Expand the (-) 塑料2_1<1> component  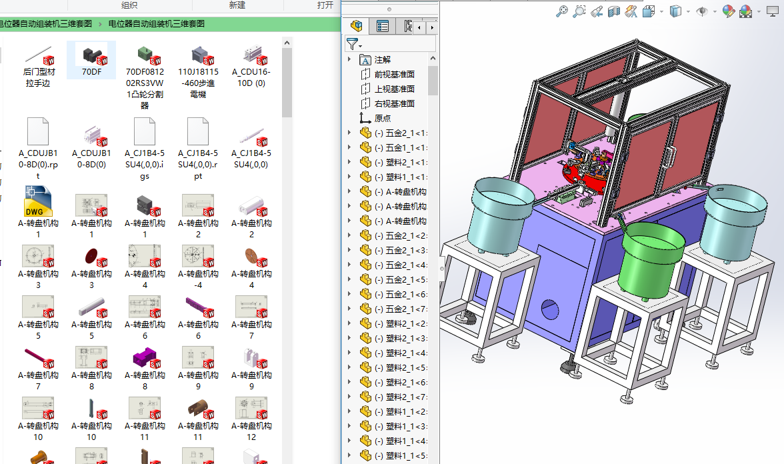349,161
